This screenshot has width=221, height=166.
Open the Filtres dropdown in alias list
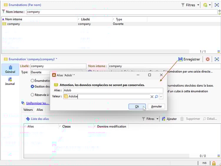click(150, 119)
